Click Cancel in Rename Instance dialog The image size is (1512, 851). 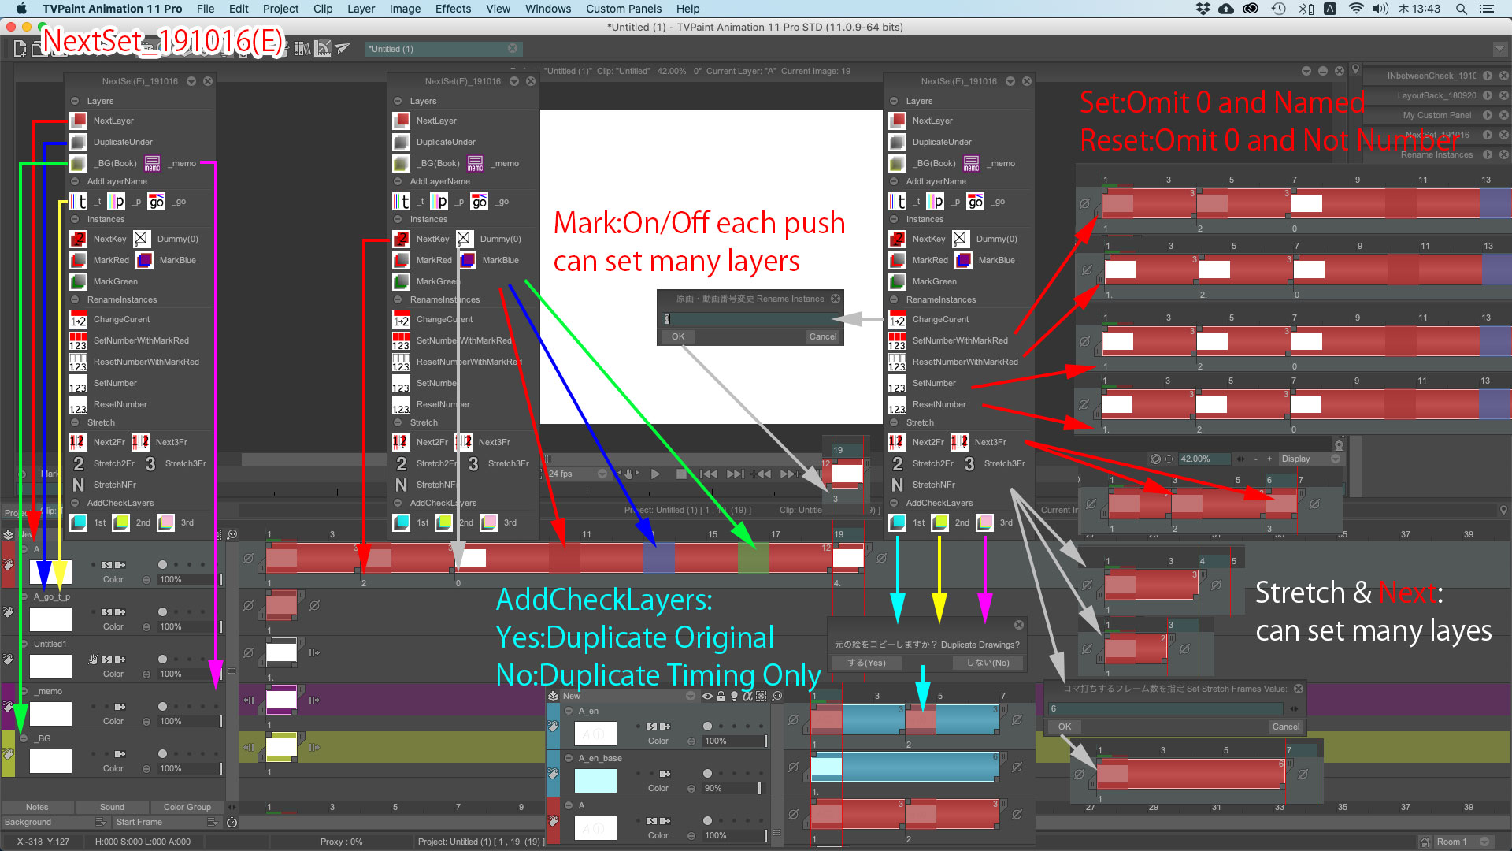tap(823, 336)
